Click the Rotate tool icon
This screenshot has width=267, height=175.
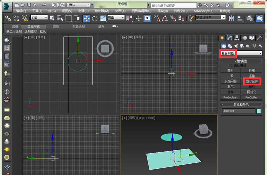point(95,18)
